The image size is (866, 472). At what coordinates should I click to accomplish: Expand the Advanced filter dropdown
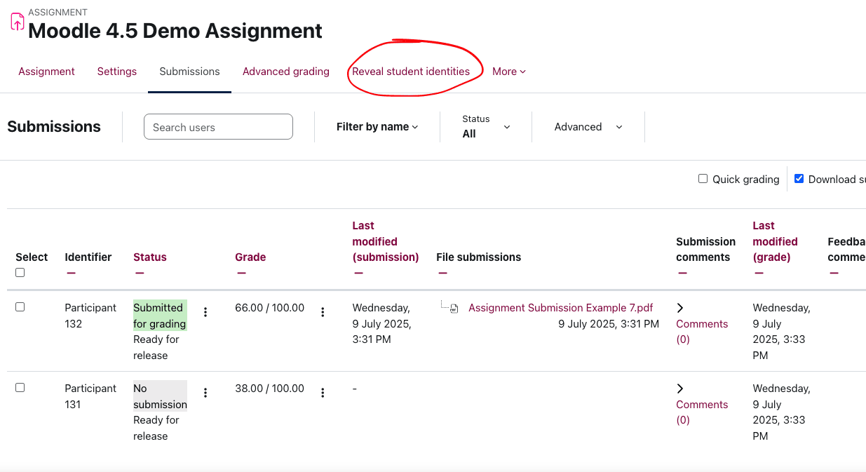pyautogui.click(x=588, y=127)
